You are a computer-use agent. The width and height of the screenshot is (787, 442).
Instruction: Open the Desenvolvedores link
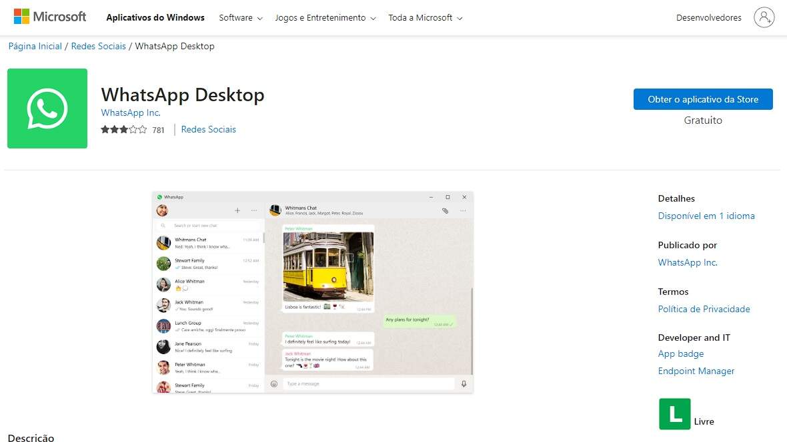point(709,17)
